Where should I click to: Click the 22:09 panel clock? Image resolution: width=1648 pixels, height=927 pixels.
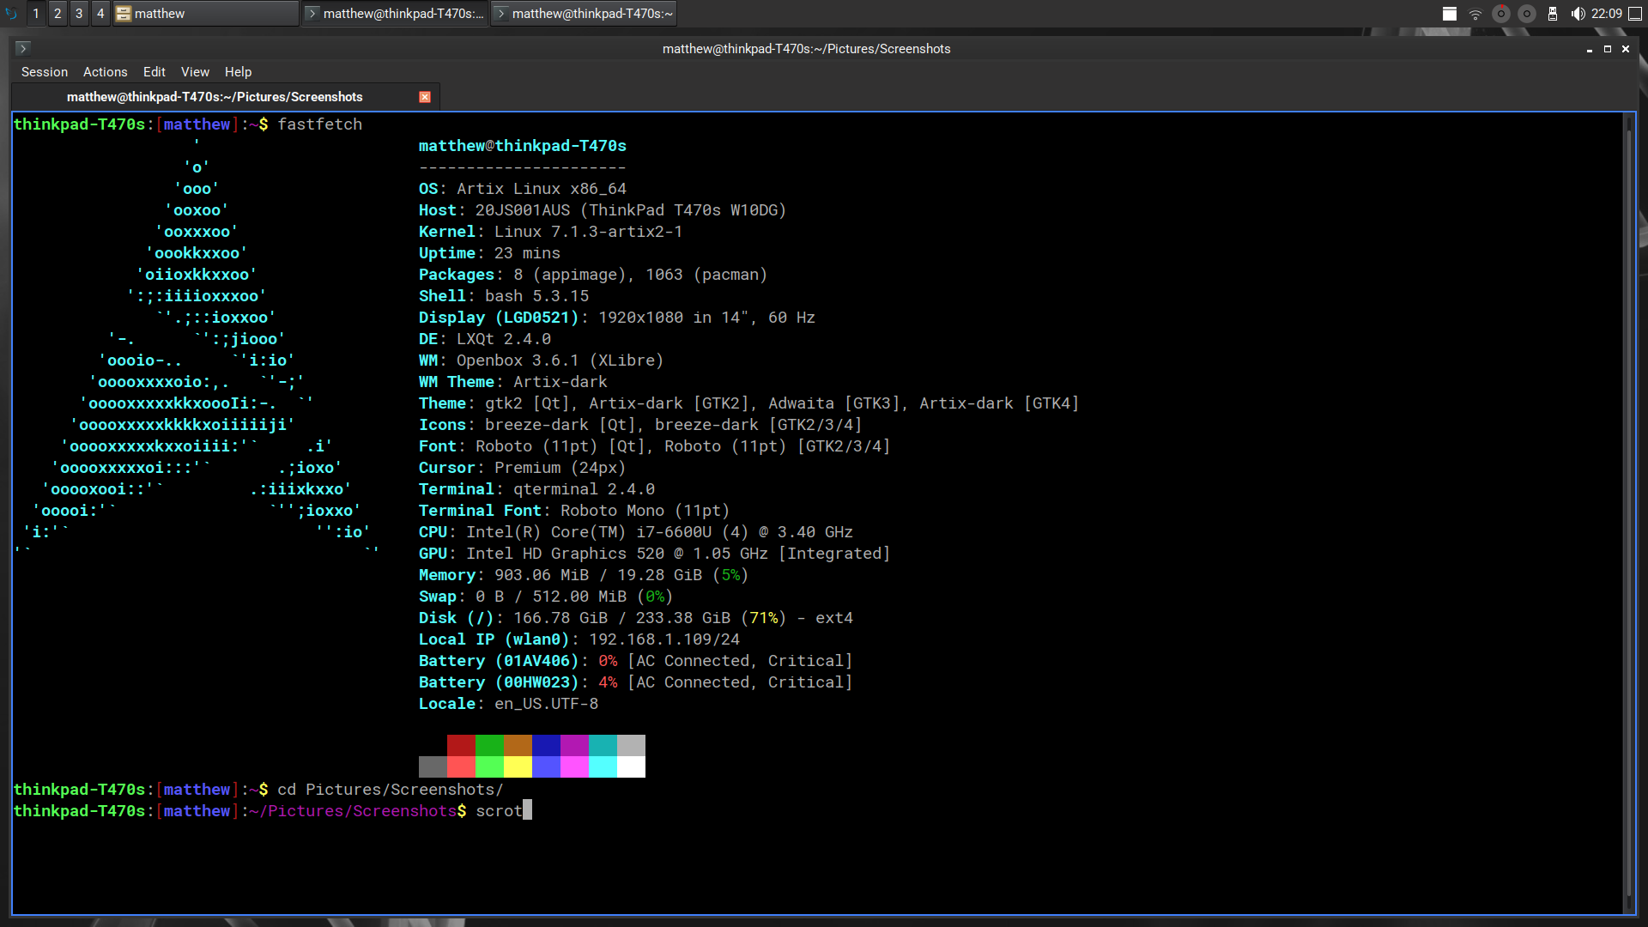1607,13
